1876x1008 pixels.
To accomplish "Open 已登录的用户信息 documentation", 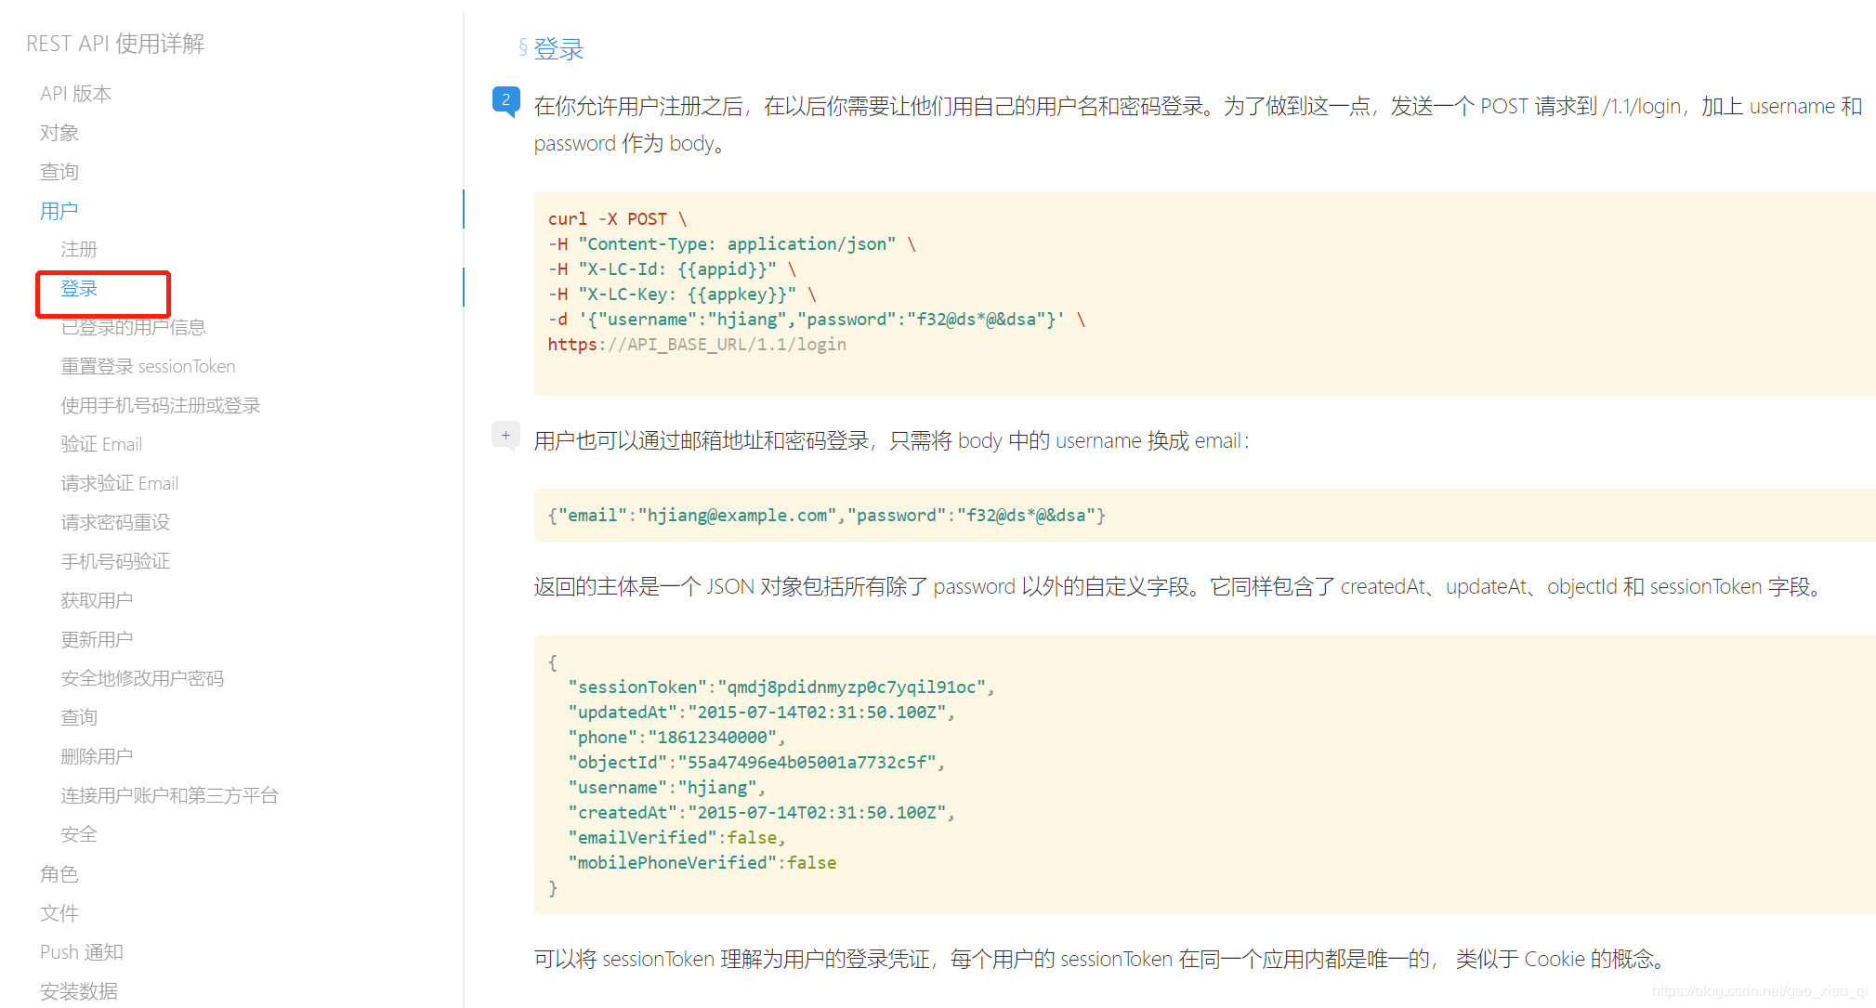I will tap(133, 327).
